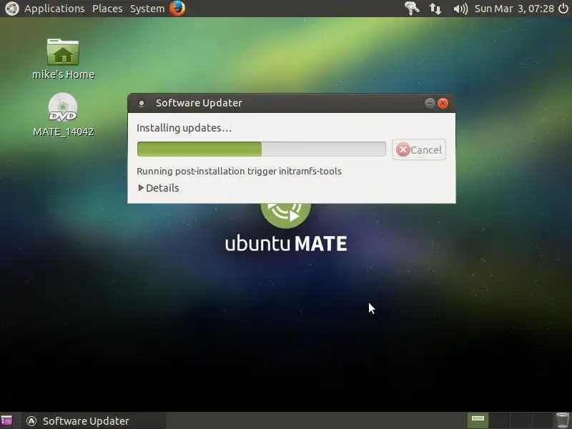
Task: Open the power/shutdown menu icon
Action: click(x=563, y=9)
